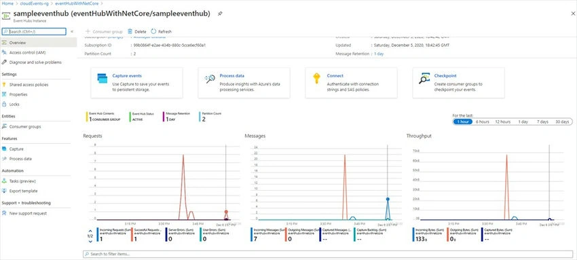Select the 12 hours time range
Viewport: 577px width, 260px height.
[502, 122]
